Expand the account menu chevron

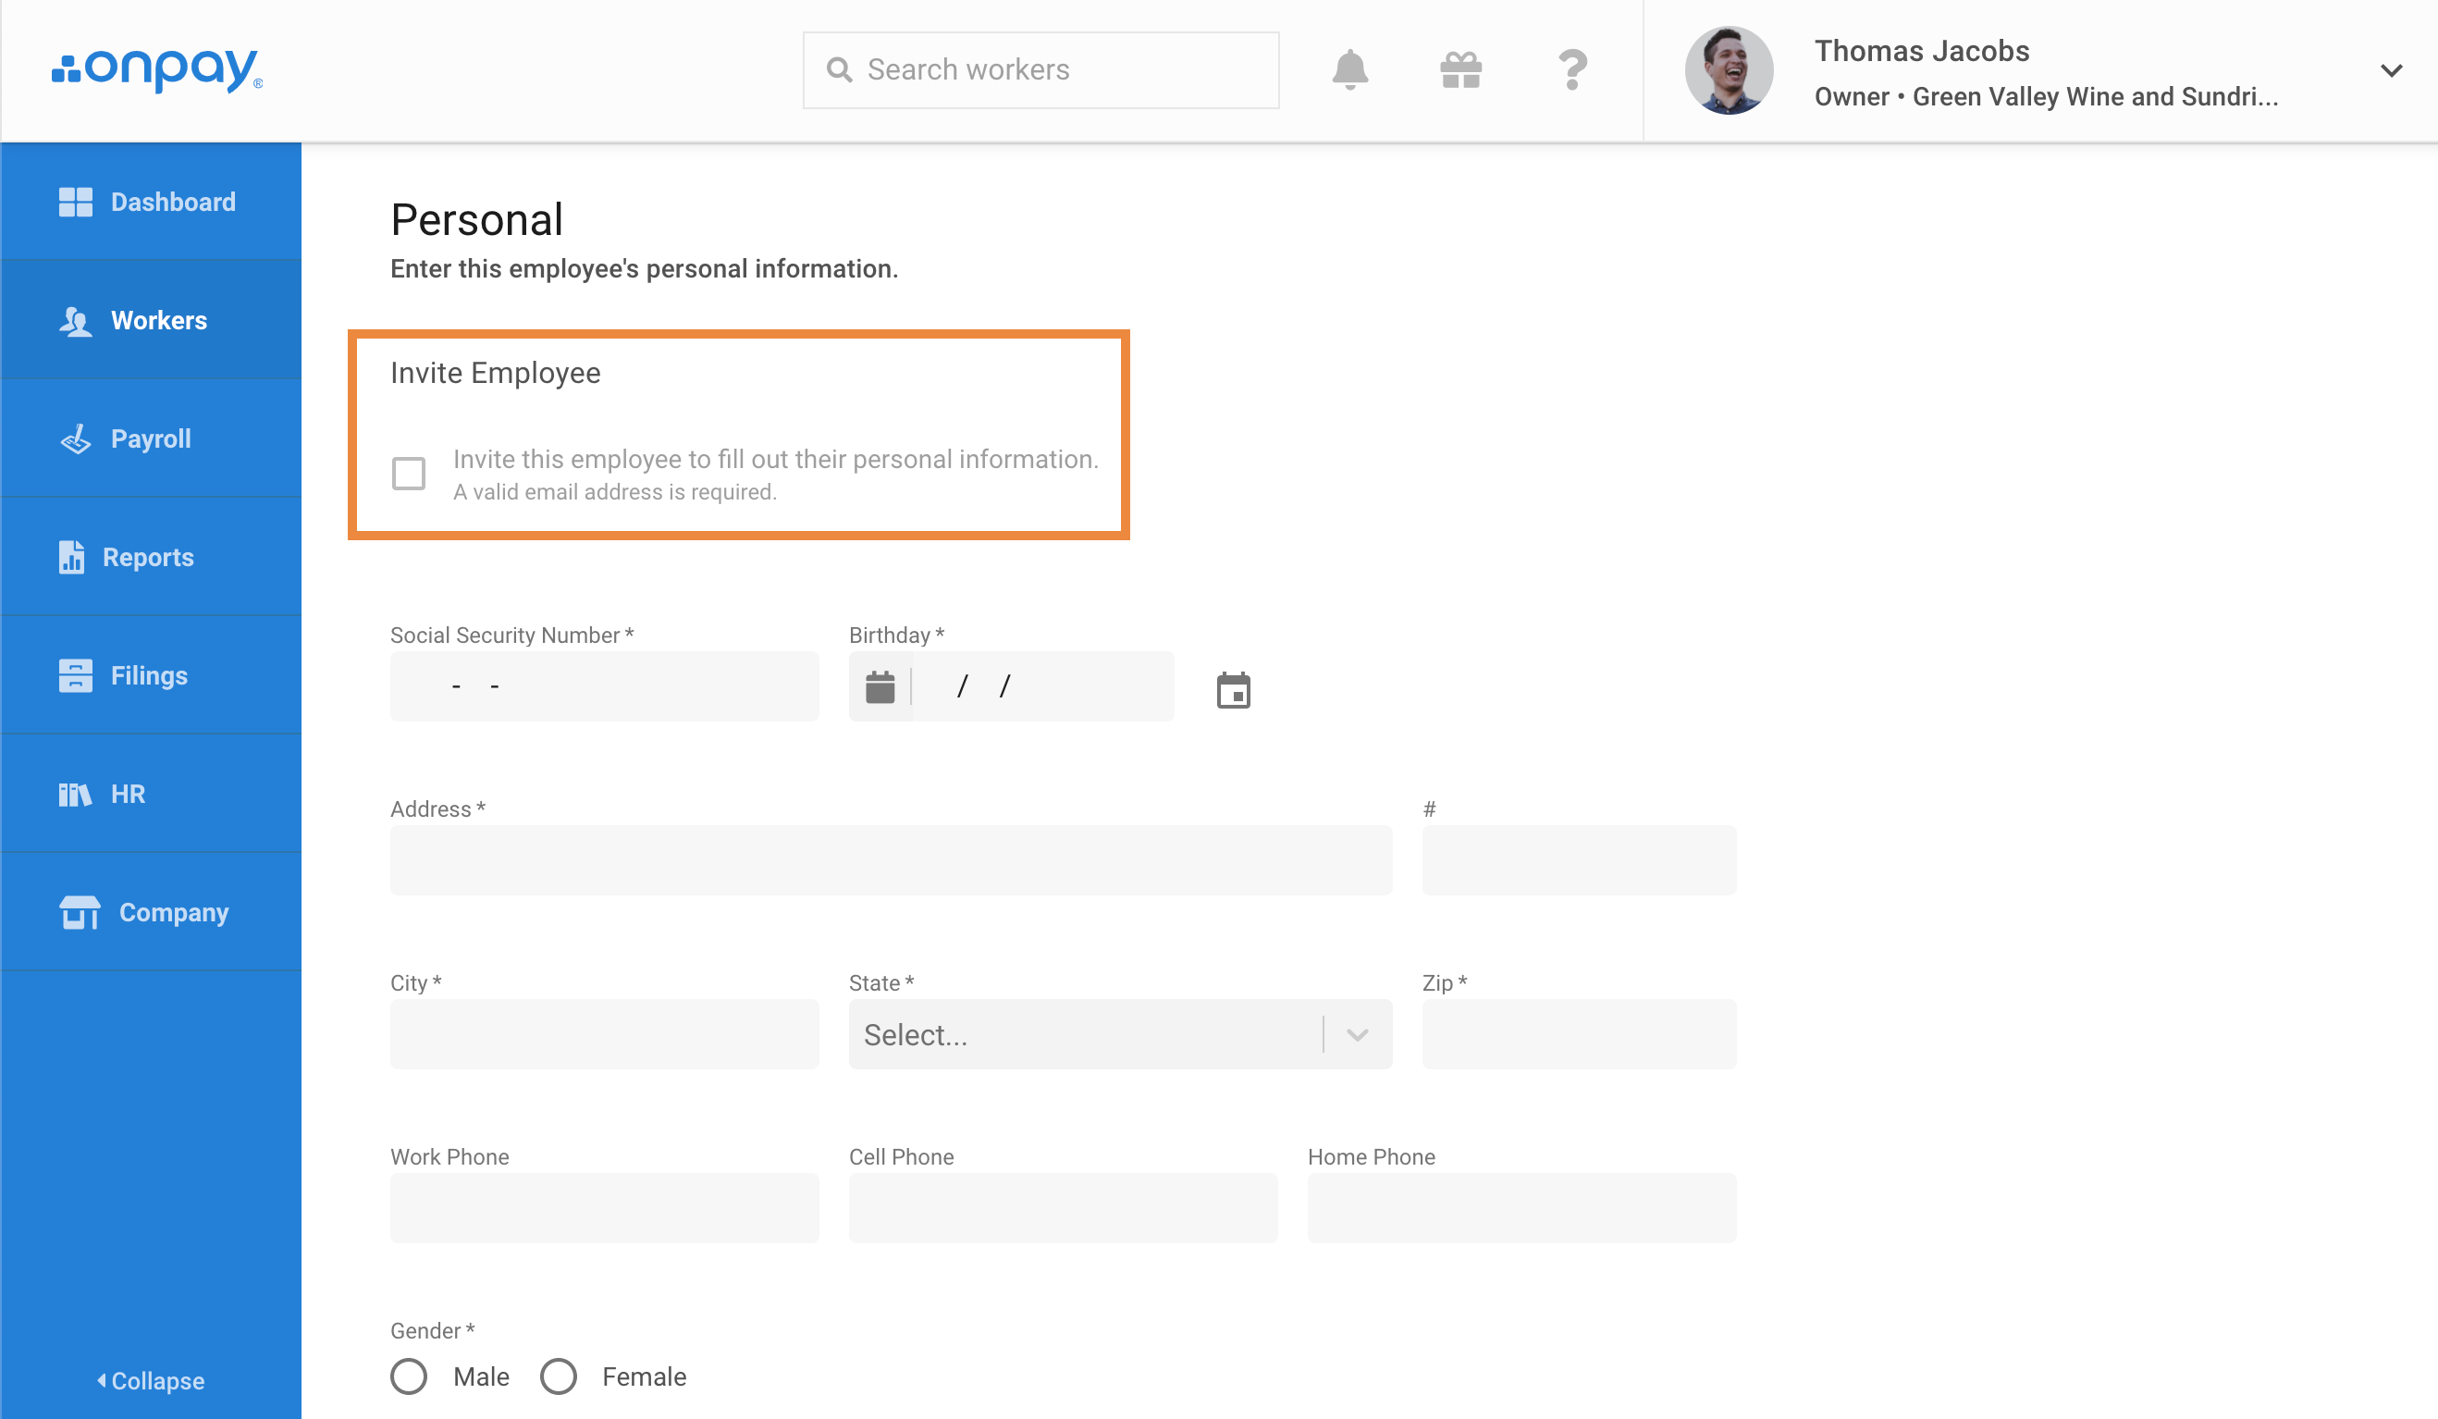[2391, 70]
